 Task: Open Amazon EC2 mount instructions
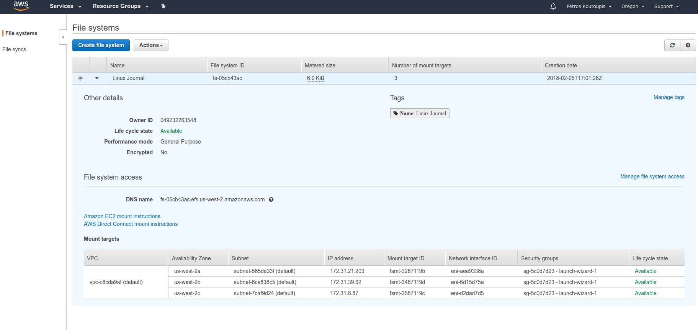122,216
